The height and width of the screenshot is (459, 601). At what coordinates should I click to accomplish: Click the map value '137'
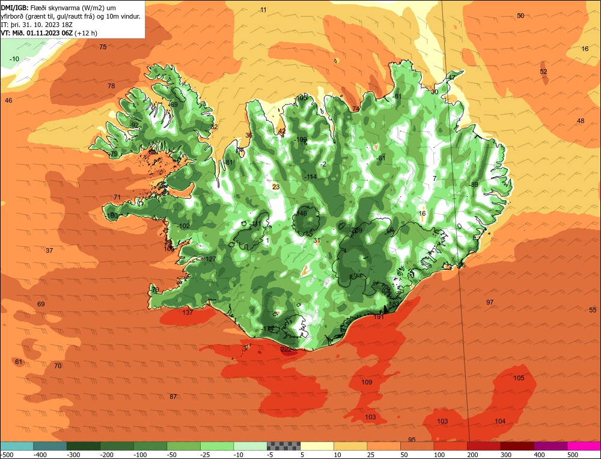click(188, 312)
